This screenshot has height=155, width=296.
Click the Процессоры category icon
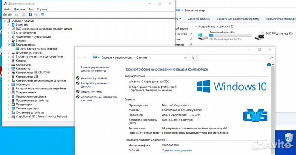tap(13, 105)
